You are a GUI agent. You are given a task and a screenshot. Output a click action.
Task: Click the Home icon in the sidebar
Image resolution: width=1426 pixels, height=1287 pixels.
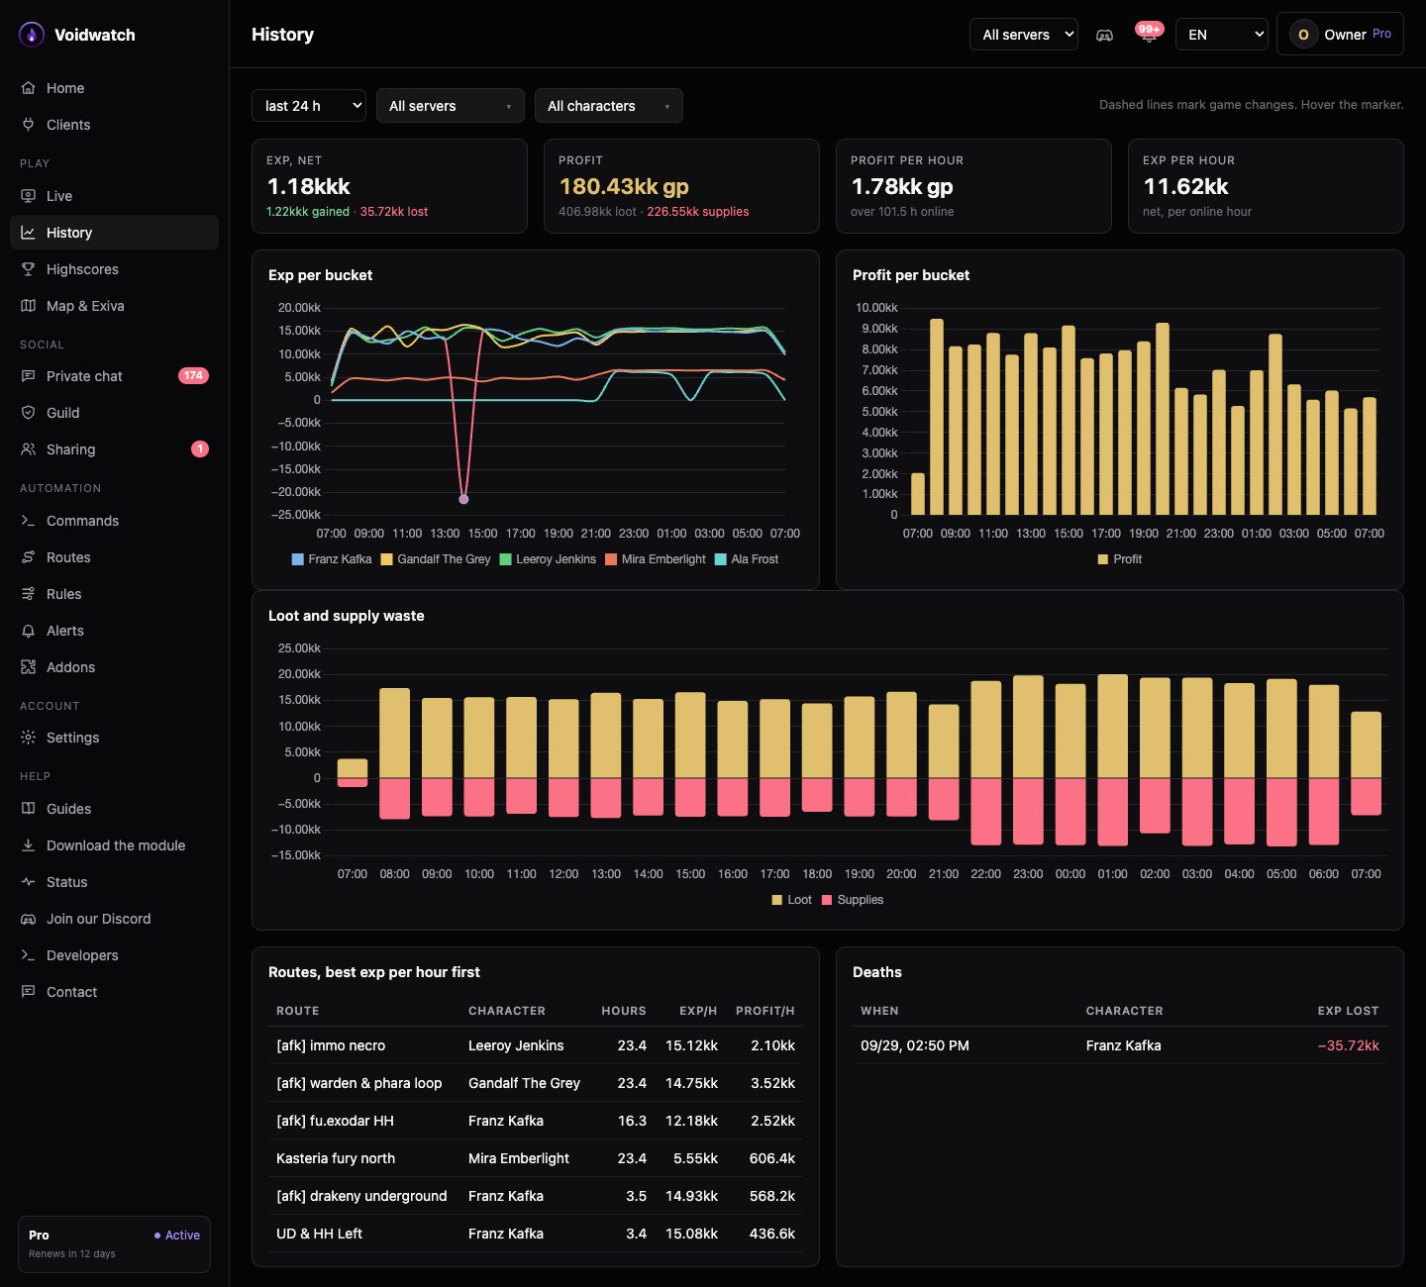pyautogui.click(x=28, y=88)
